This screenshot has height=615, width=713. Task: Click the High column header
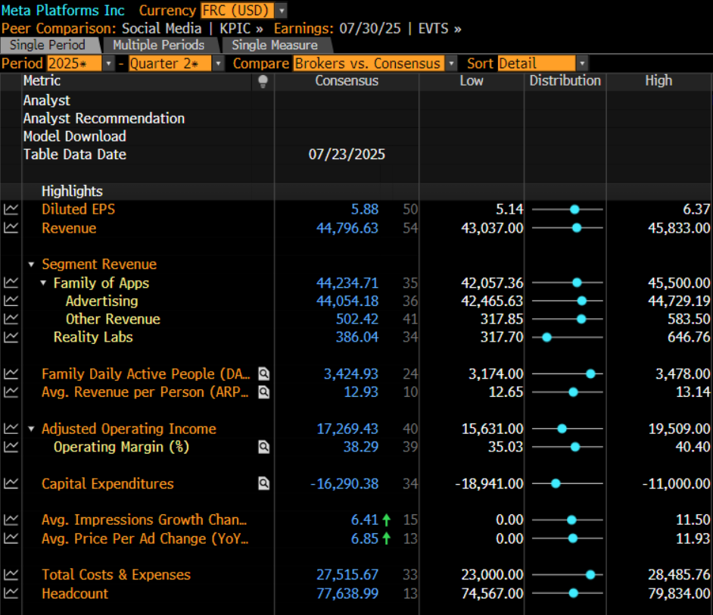coord(659,81)
